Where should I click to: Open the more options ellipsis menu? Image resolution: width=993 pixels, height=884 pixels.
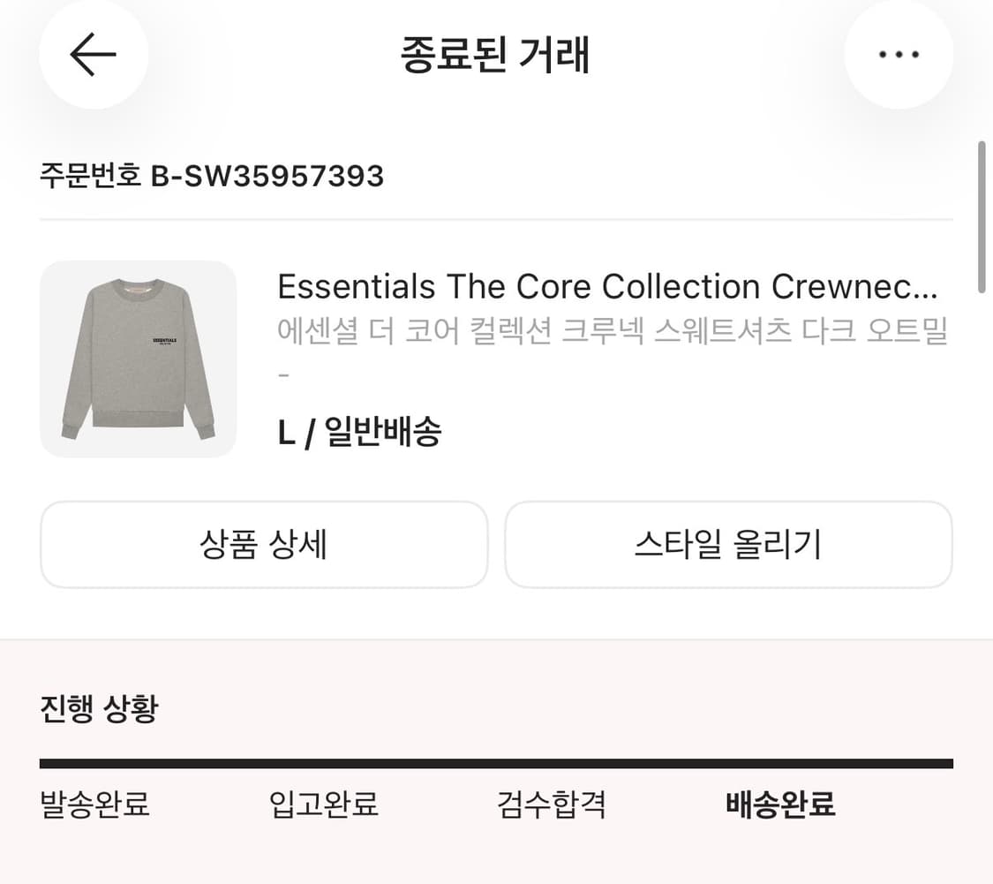pos(899,55)
